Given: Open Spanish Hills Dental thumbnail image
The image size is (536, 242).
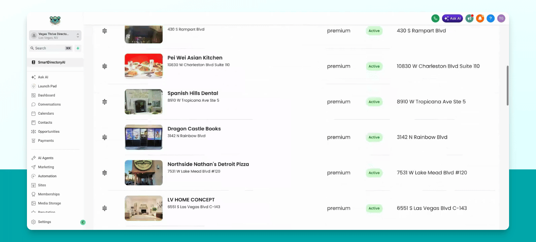Looking at the screenshot, I should pos(144,102).
